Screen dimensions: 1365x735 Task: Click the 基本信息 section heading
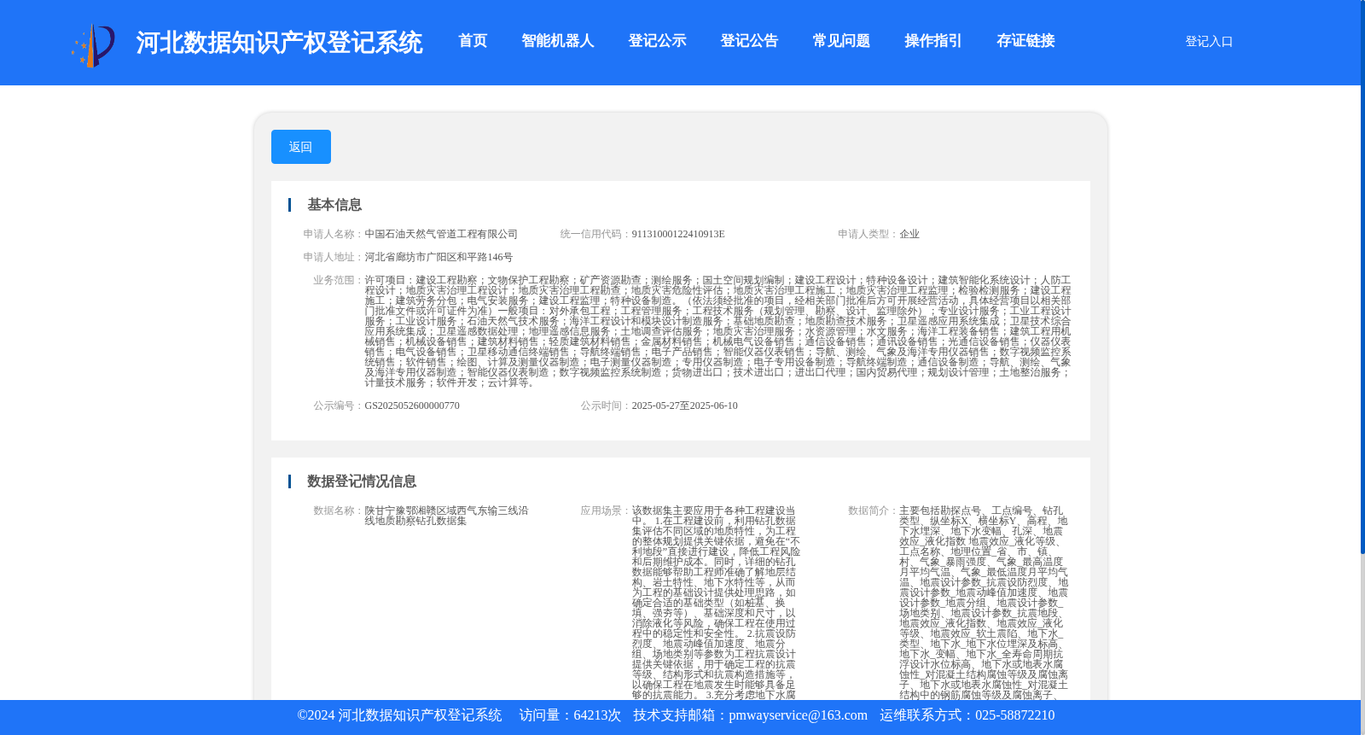tap(334, 205)
